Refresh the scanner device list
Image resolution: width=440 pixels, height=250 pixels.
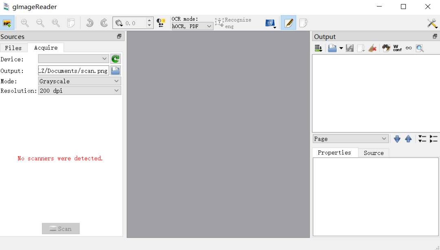115,59
